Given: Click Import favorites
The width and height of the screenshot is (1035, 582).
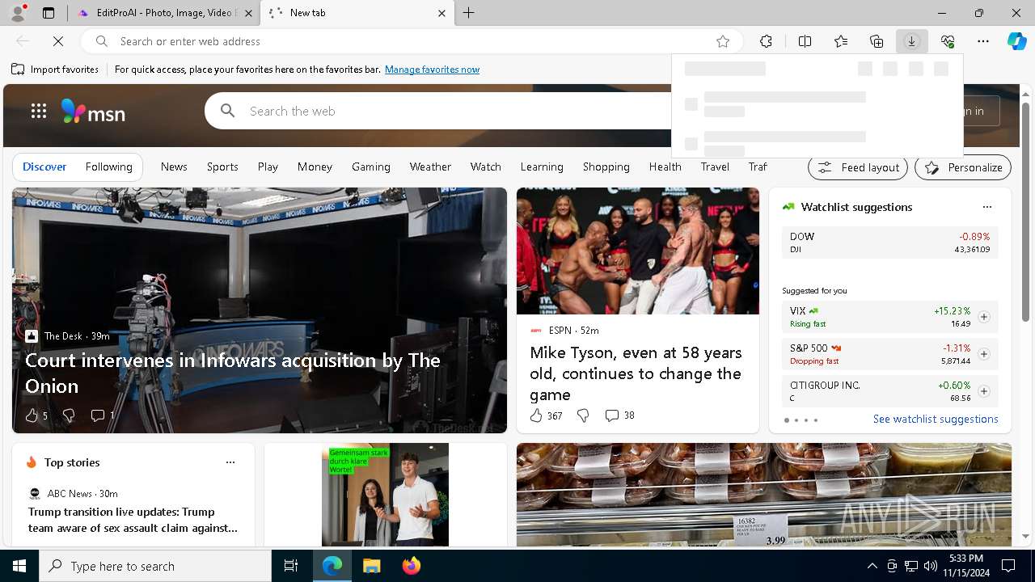Looking at the screenshot, I should point(55,70).
